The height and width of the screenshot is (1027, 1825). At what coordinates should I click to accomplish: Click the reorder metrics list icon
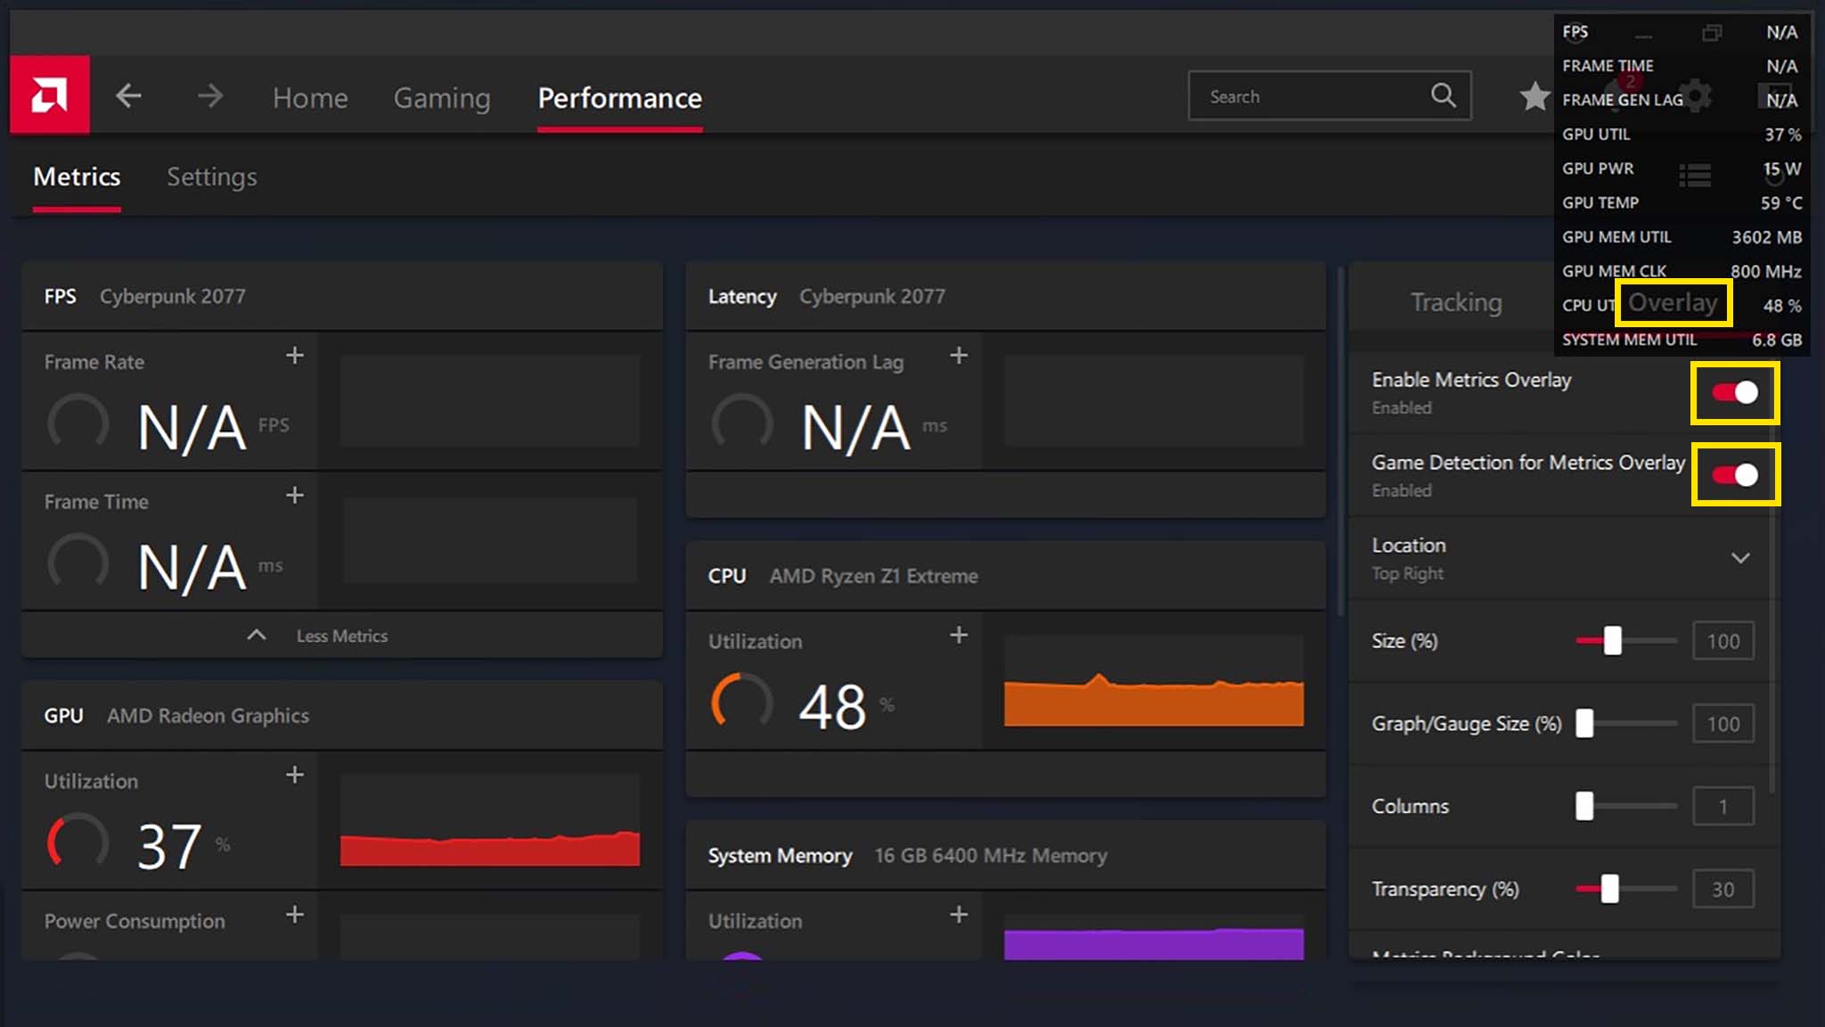(x=1695, y=177)
